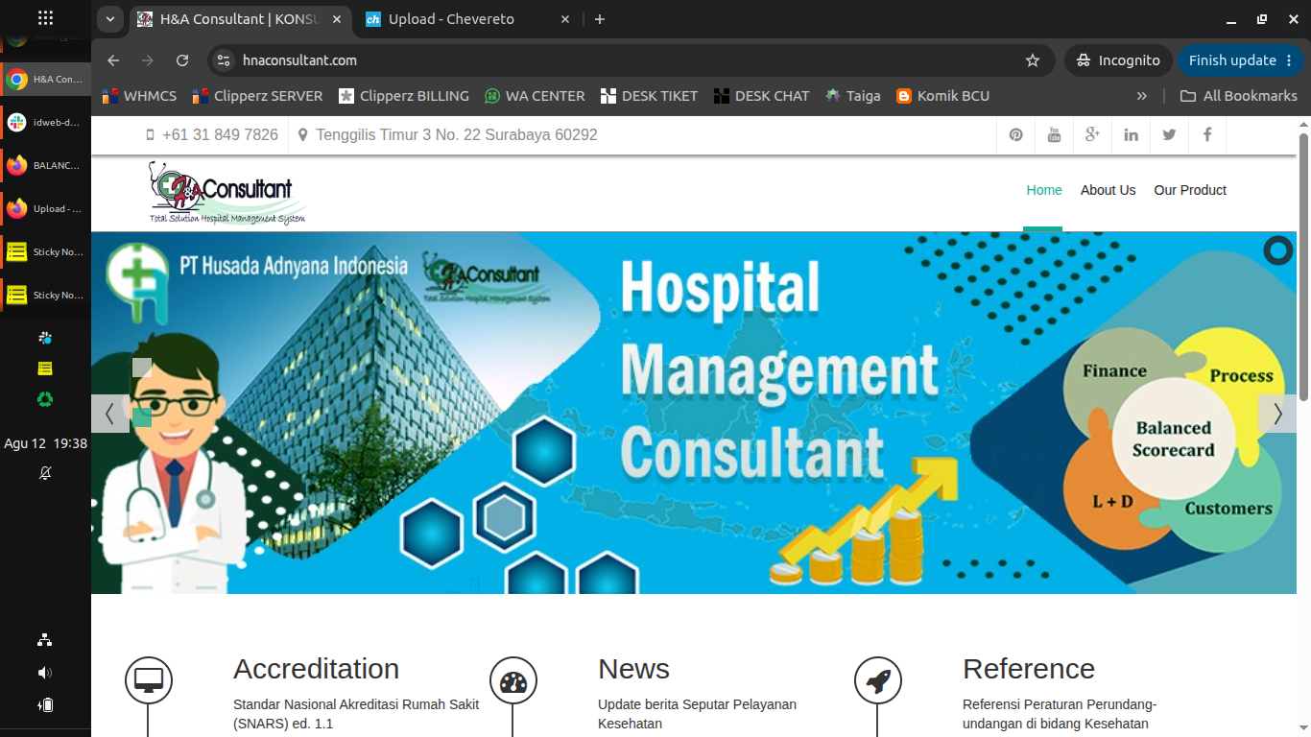Open the Clipperz BILLING bookmark
The image size is (1311, 737).
(x=404, y=96)
